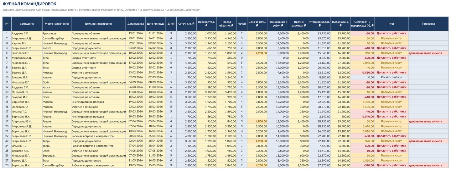451x170 pixels.
Task: Click 'Вернуть в кассу' in row 2
Action: coord(391,38)
